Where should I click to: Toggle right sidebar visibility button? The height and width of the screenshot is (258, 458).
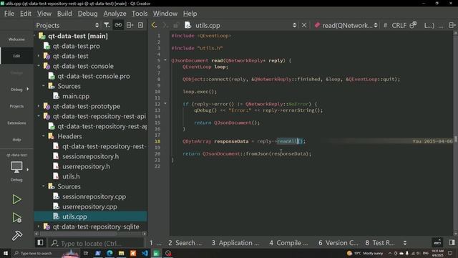click(452, 242)
